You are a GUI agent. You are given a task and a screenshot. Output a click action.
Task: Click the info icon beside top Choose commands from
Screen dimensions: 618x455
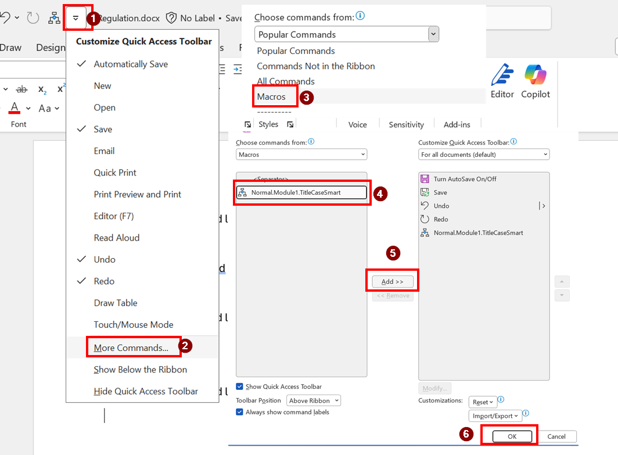[x=360, y=15]
